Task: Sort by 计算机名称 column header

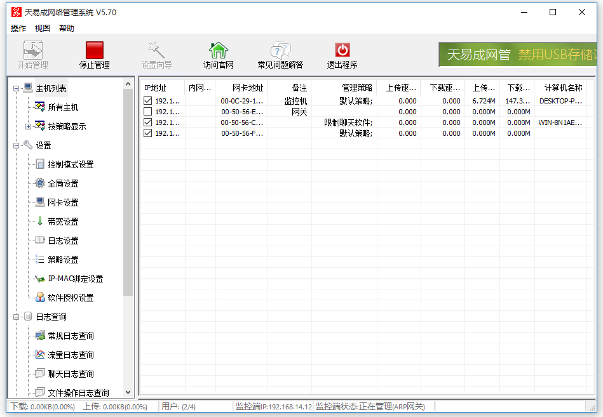Action: 560,88
